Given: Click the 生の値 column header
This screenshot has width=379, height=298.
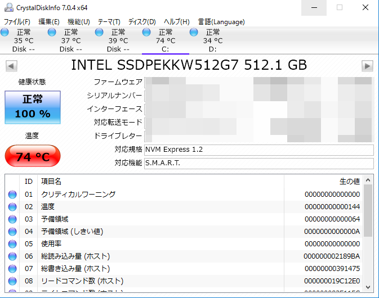Looking at the screenshot, I should (323, 182).
